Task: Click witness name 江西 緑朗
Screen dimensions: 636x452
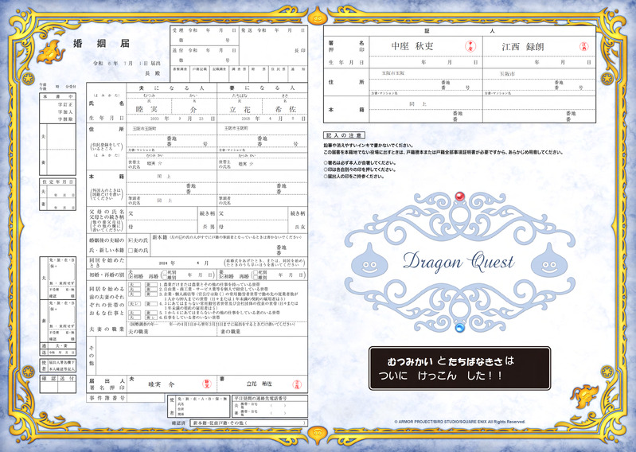Action: point(522,47)
